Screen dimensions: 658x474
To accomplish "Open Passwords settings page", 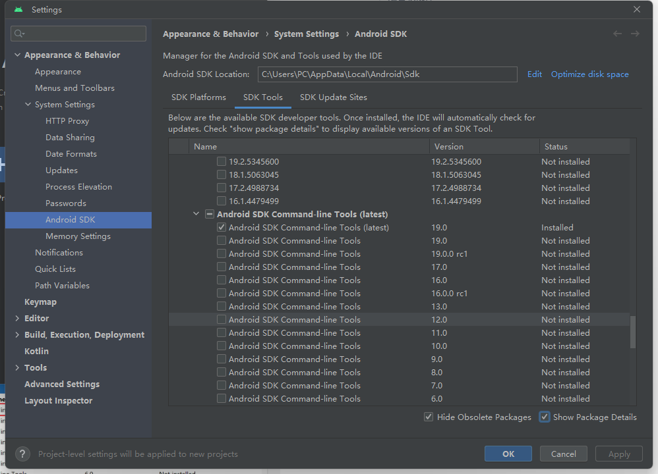I will (x=66, y=203).
